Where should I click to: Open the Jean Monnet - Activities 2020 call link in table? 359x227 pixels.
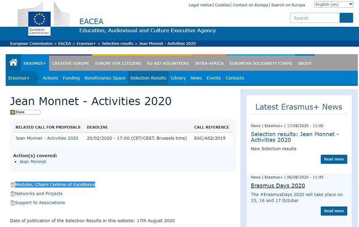coord(47,138)
